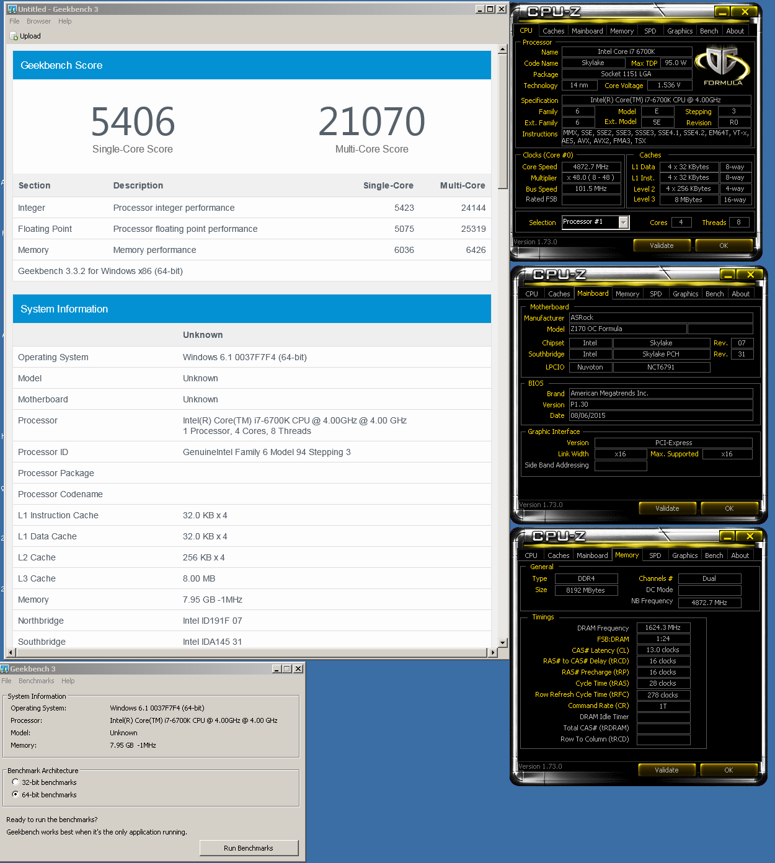Switch to Caches tab in top CPU-Z window
The width and height of the screenshot is (775, 863).
(553, 31)
